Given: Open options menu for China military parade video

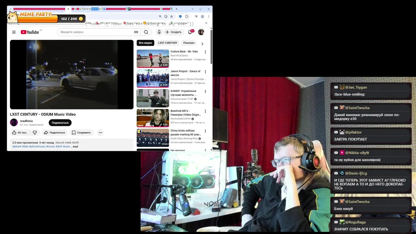Looking at the screenshot, I should [x=205, y=131].
